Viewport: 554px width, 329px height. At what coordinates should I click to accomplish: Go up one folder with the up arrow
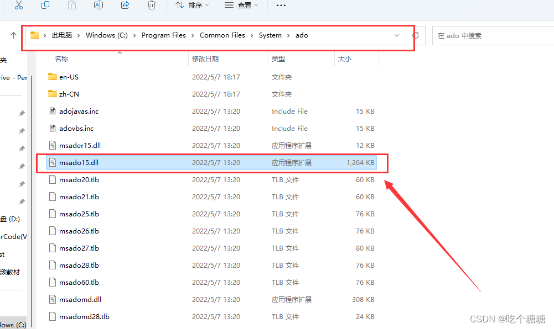(x=13, y=35)
